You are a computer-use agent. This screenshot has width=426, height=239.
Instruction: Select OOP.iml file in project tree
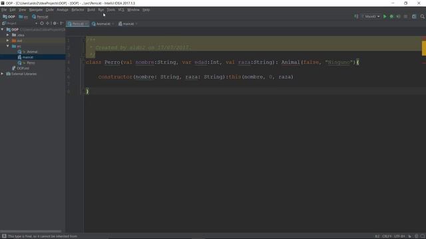[x=21, y=68]
